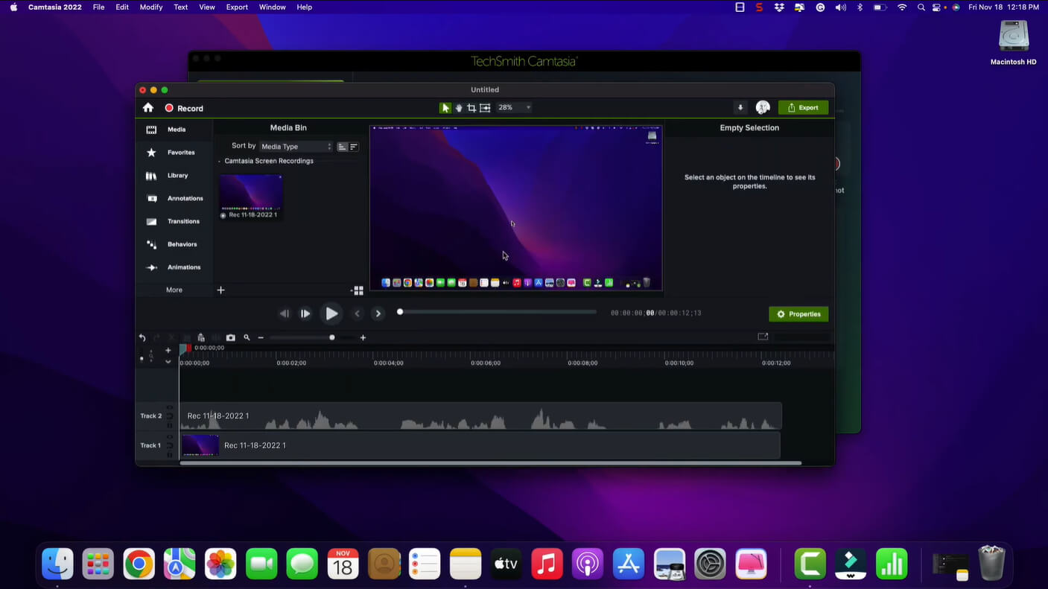
Task: Select the arrow Edit mode tool
Action: (x=445, y=107)
